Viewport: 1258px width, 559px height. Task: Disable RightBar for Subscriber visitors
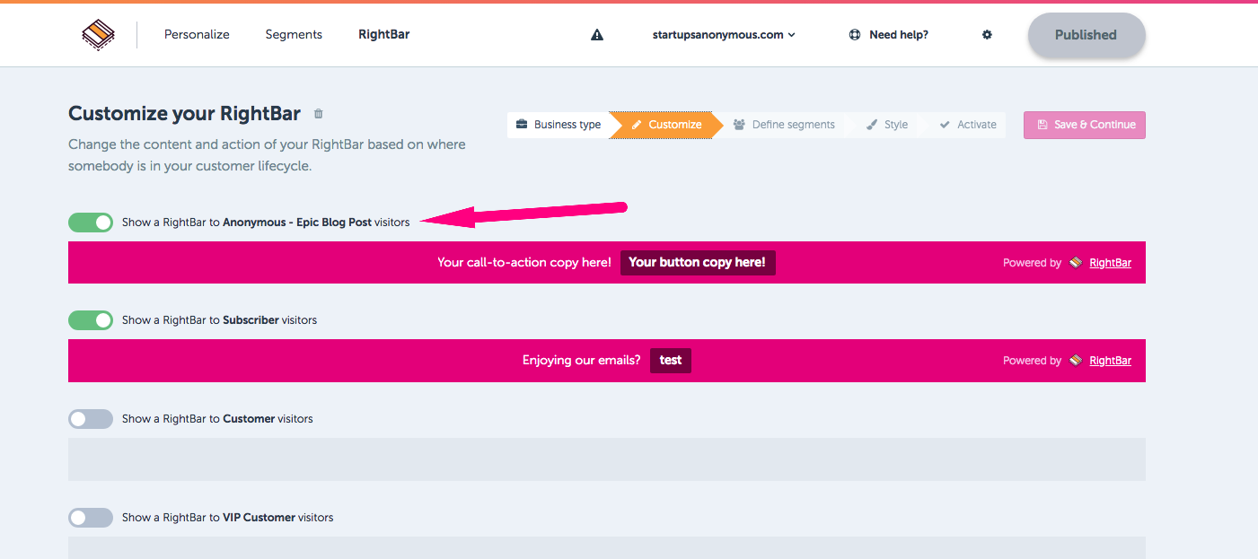(91, 320)
